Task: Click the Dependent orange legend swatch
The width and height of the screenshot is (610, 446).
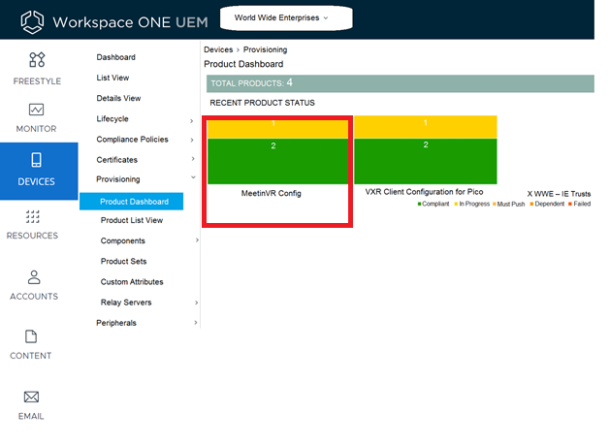Action: pos(531,204)
